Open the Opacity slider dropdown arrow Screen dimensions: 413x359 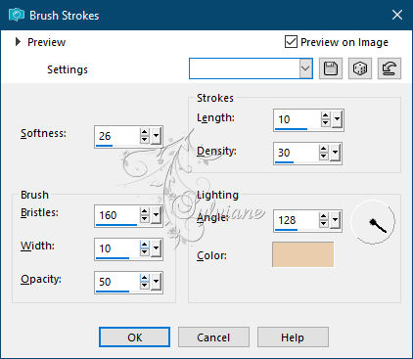pos(156,282)
